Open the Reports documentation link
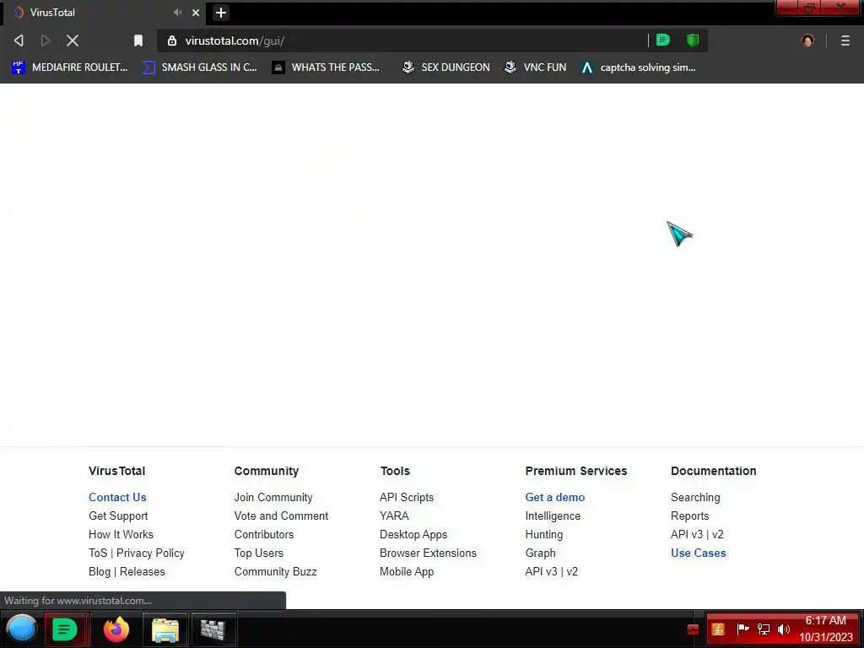 pyautogui.click(x=690, y=516)
